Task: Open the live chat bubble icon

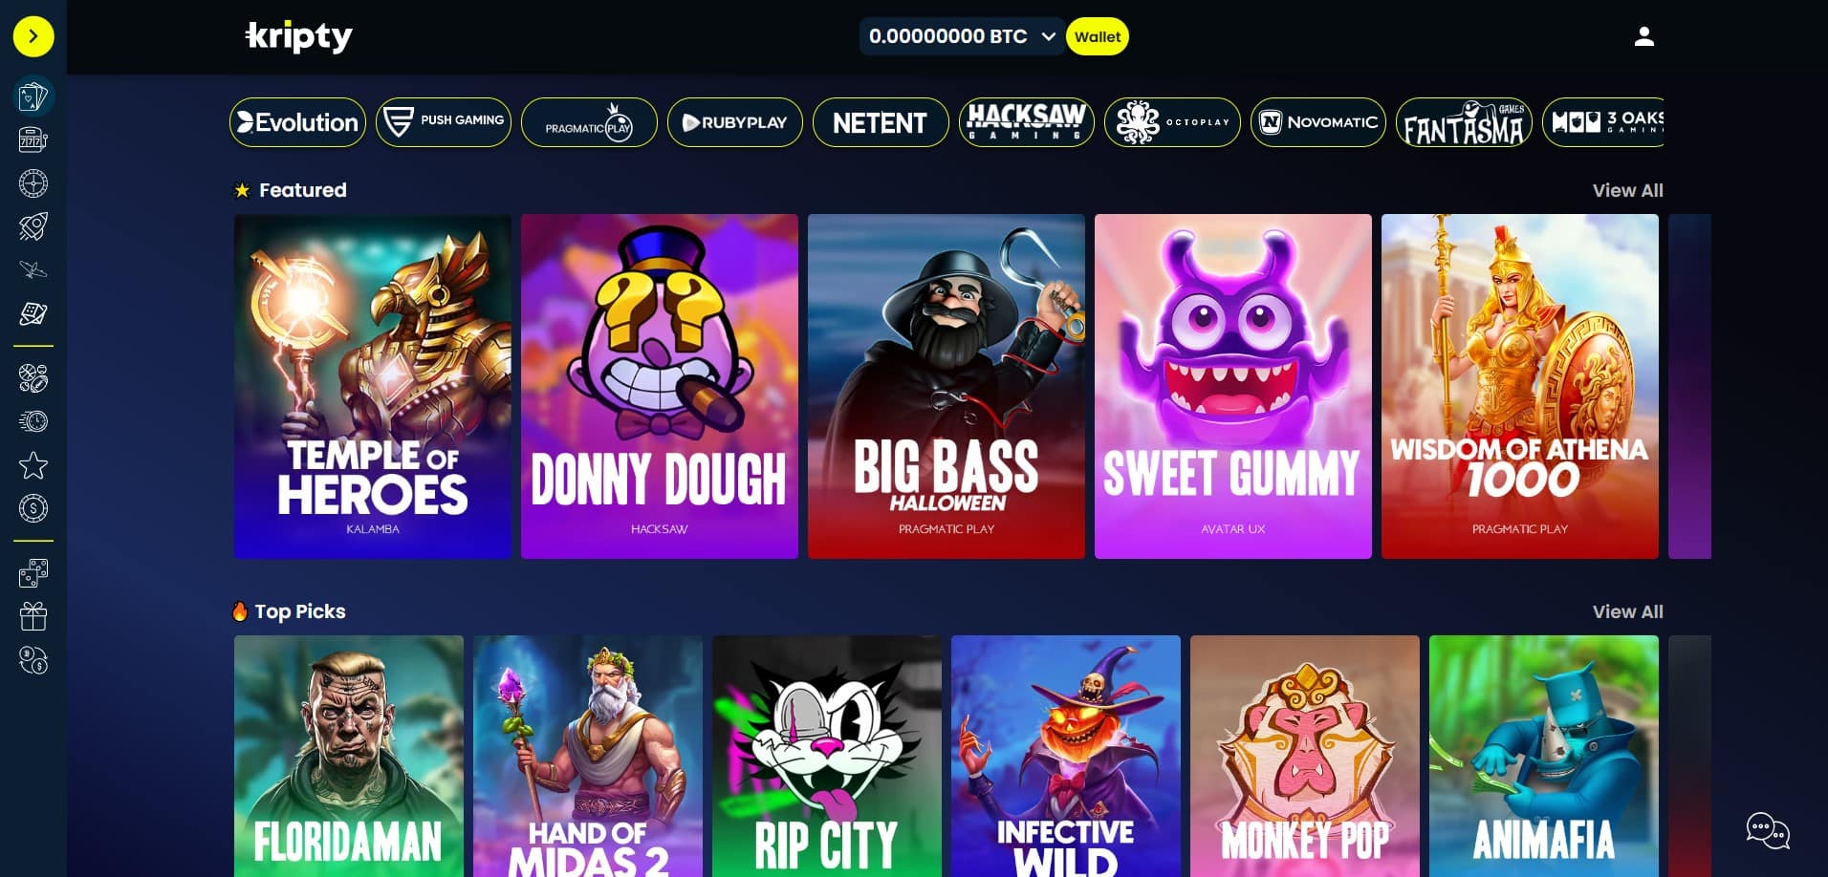Action: 1768,830
